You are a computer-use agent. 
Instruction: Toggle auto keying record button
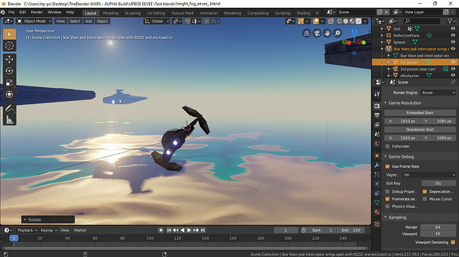(161, 230)
